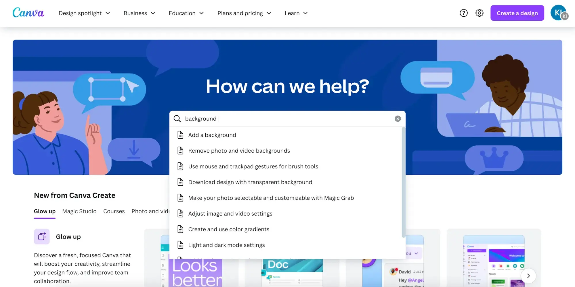The image size is (575, 287).
Task: Select the Courses tab
Action: [114, 211]
